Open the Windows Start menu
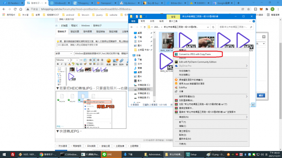282x158 pixels. pos(4,154)
